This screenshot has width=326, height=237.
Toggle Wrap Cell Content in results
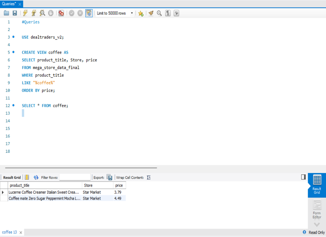click(x=148, y=177)
